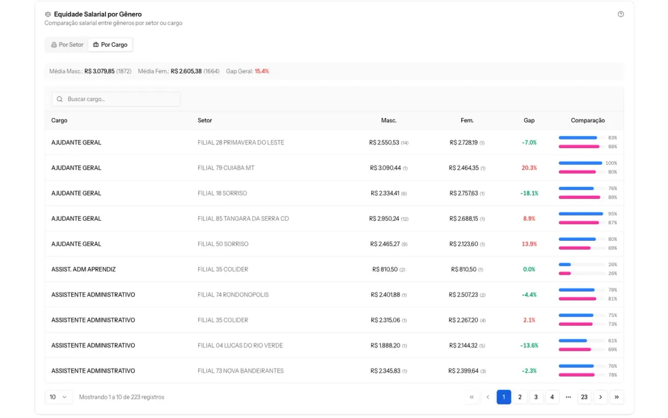
Task: Click FILIAL 28 PRIMAVERA DO LESTE cell
Action: pyautogui.click(x=241, y=143)
